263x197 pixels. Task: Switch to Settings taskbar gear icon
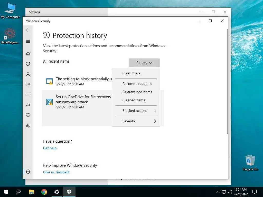(57, 192)
